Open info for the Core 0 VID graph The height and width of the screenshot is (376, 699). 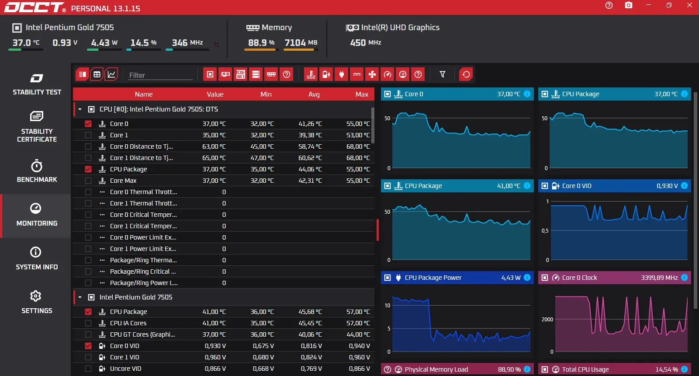point(684,186)
